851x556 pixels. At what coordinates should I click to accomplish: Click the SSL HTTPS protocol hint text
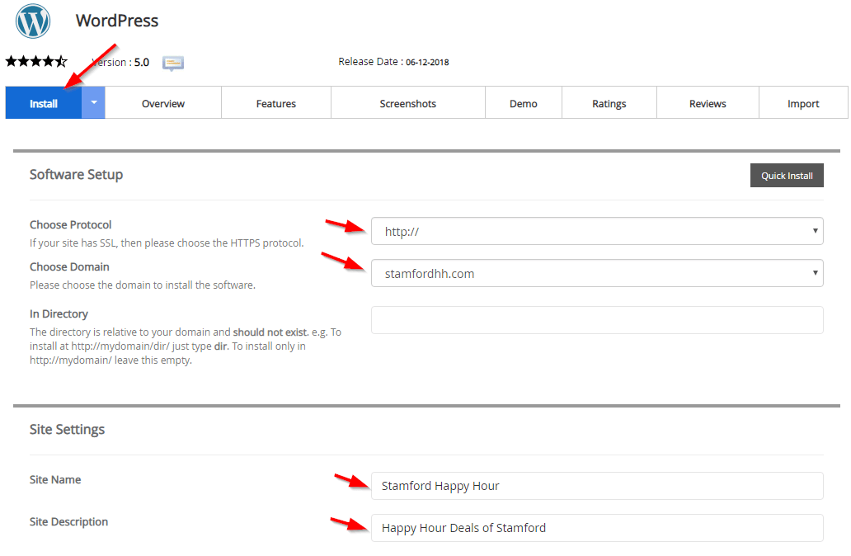pyautogui.click(x=167, y=243)
